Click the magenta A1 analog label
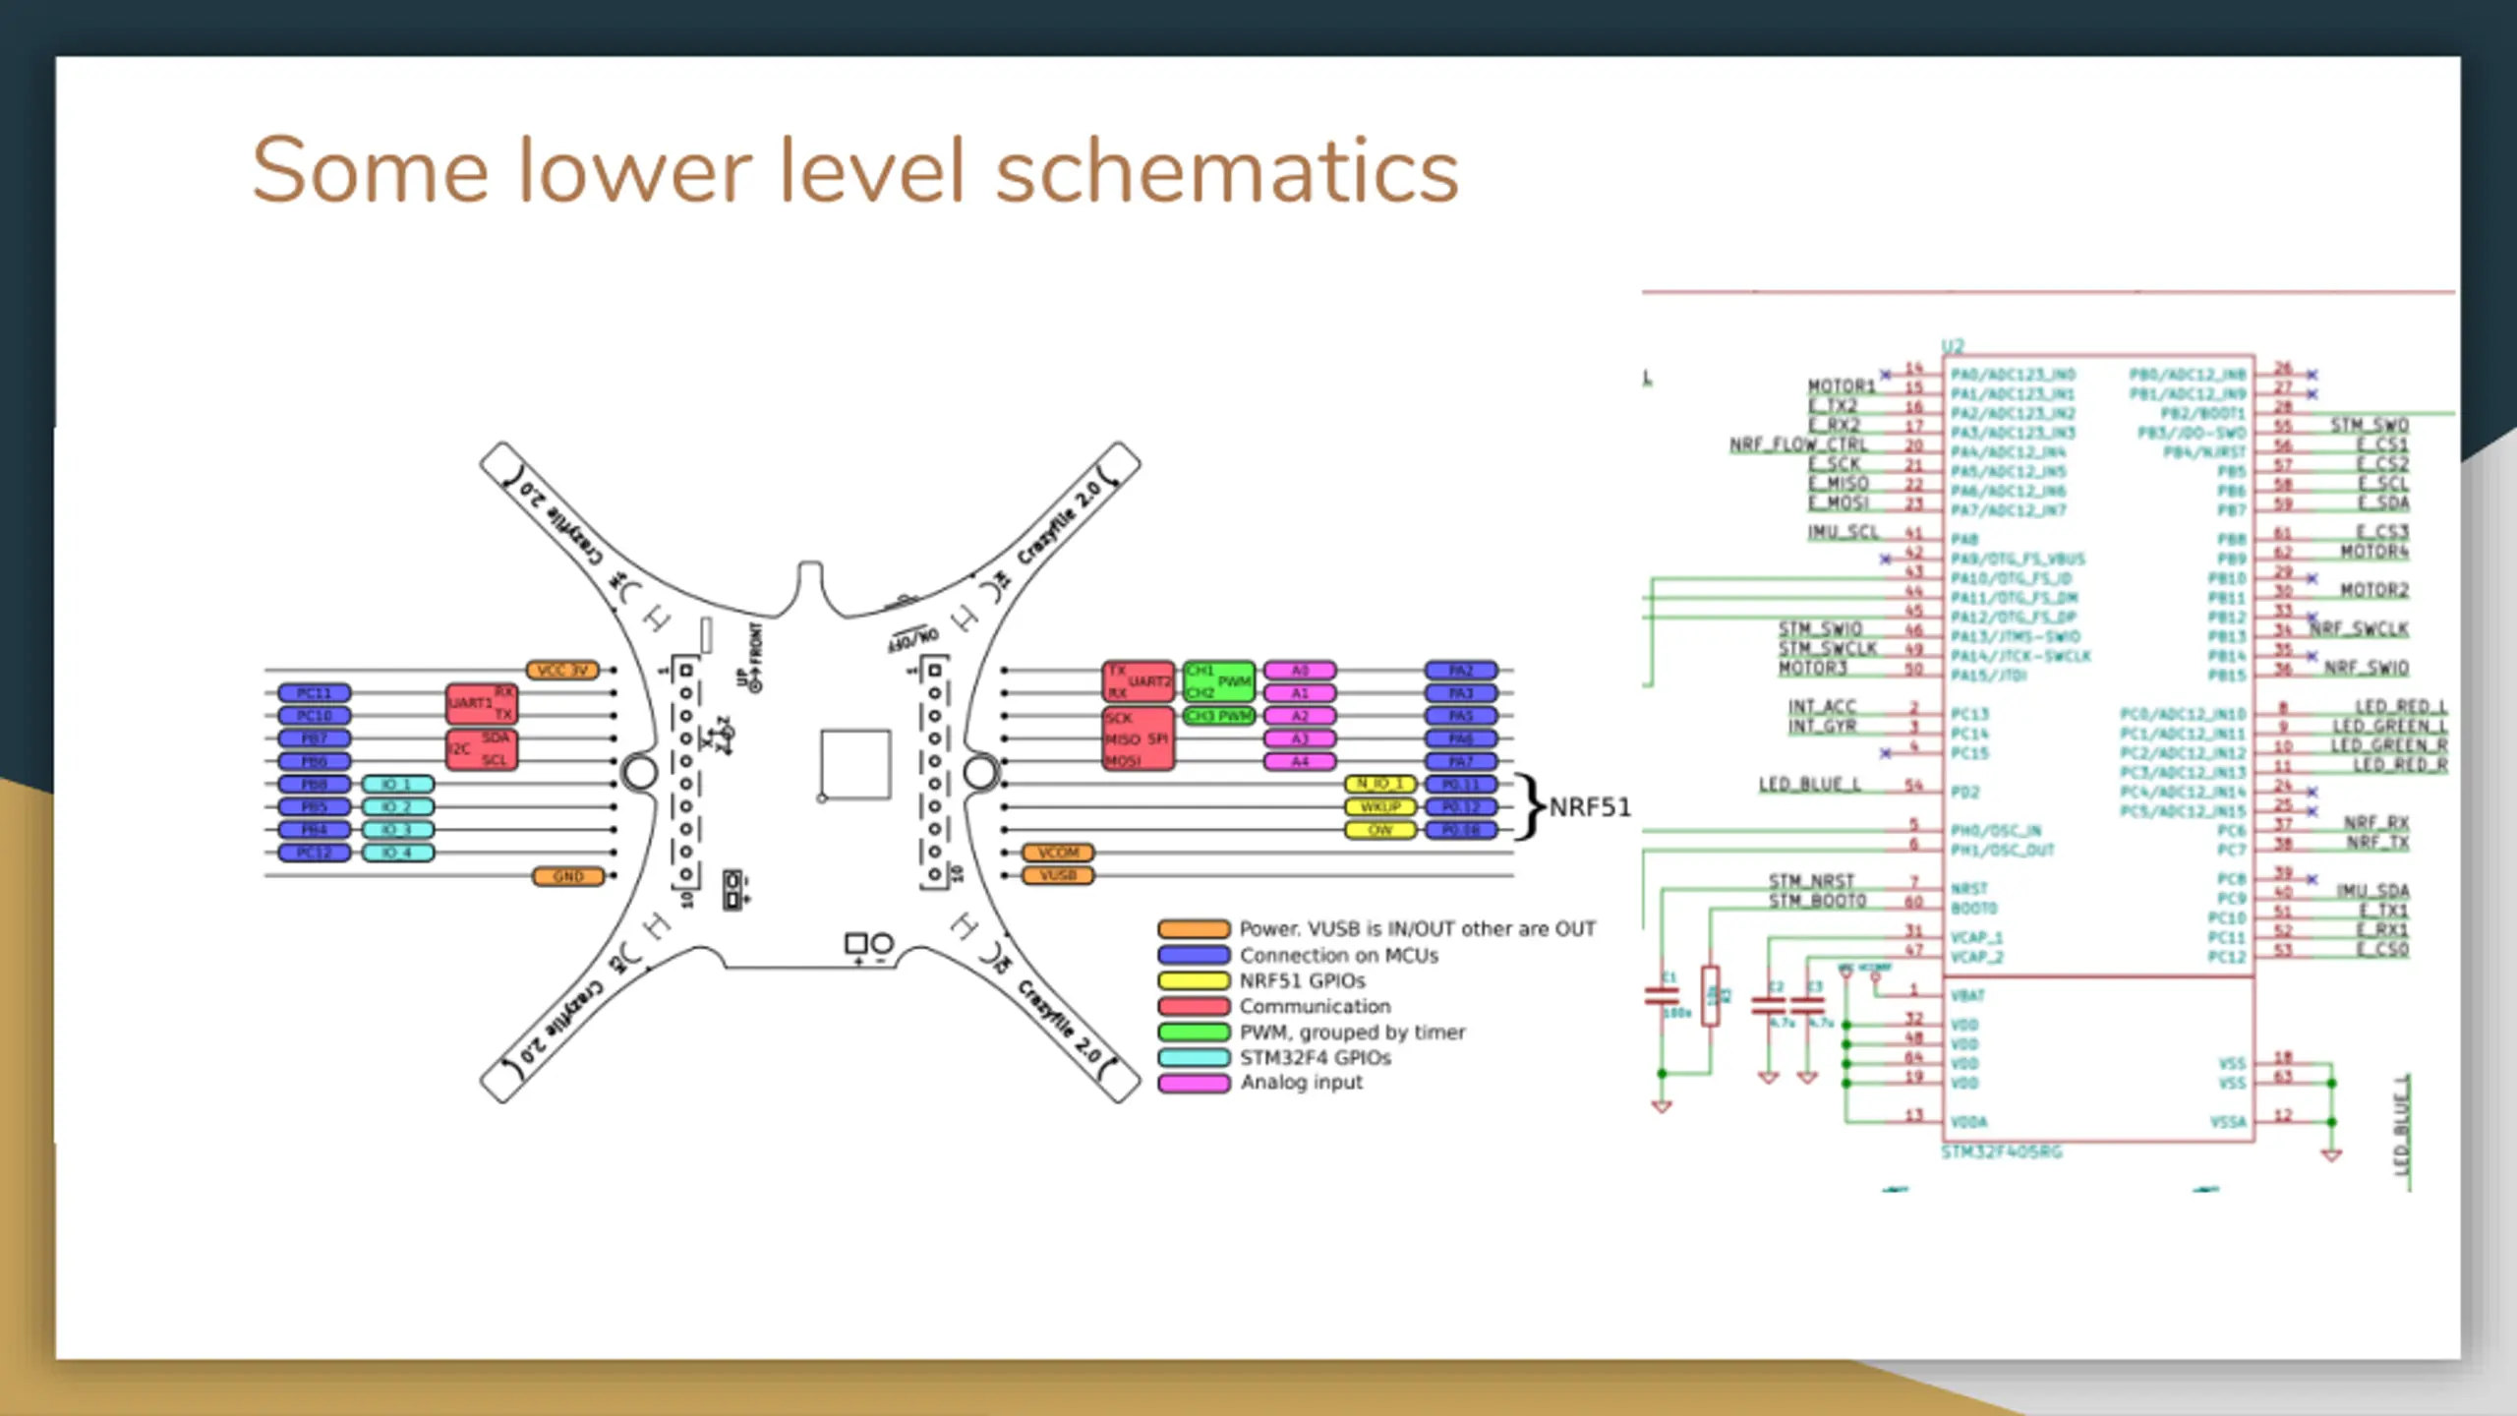 [1300, 693]
